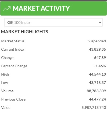The image size is (107, 122).
Task: Click the Current Index value 43,829.35
Action: point(97,49)
